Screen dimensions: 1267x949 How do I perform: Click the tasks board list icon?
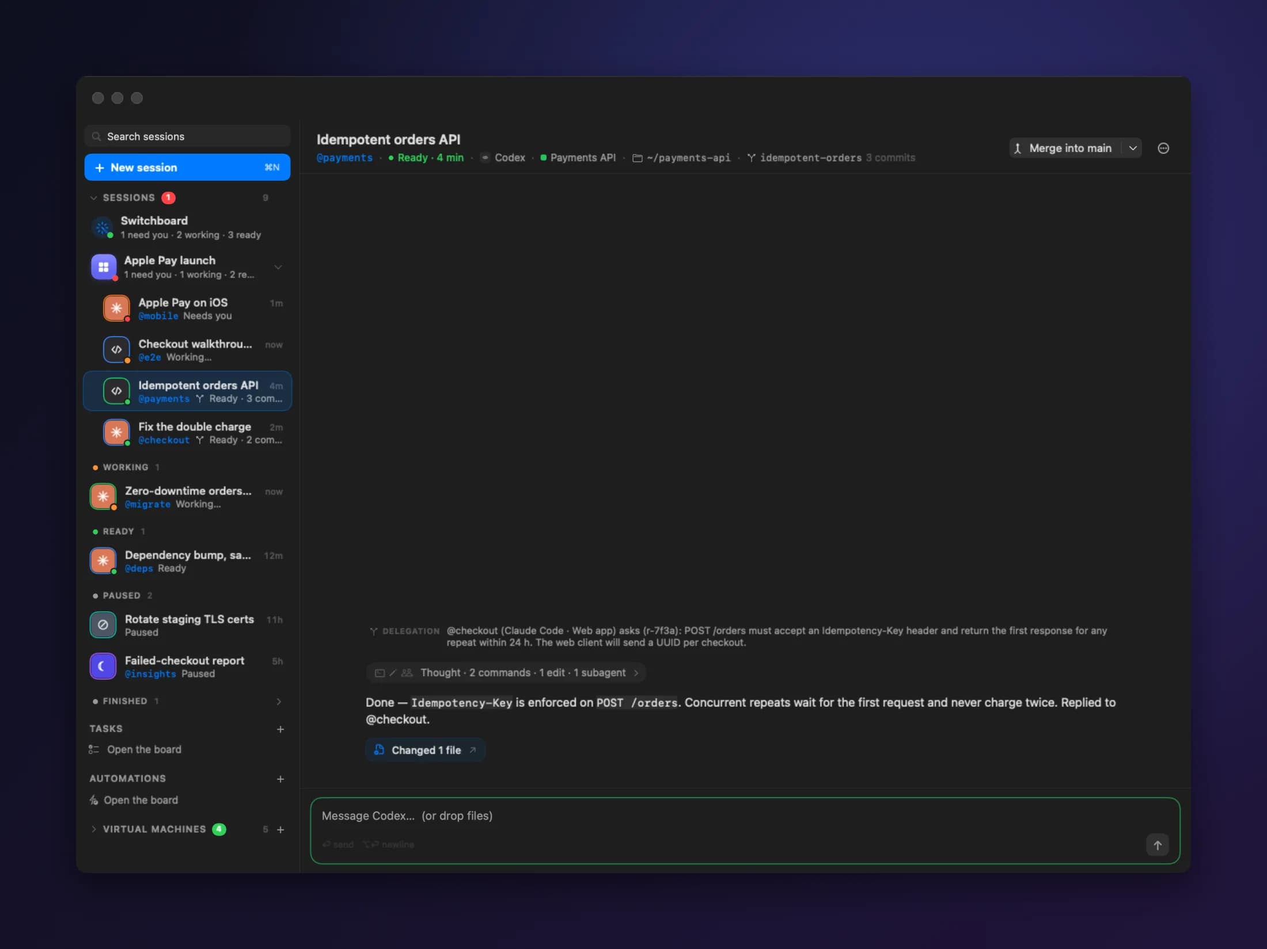pyautogui.click(x=94, y=749)
